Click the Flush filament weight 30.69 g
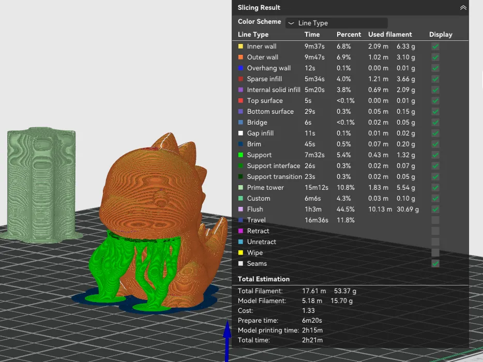Image resolution: width=483 pixels, height=362 pixels. 407,209
